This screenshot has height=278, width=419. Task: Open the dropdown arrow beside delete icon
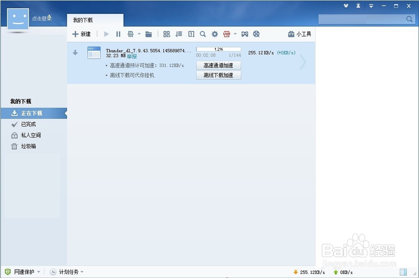click(x=139, y=34)
